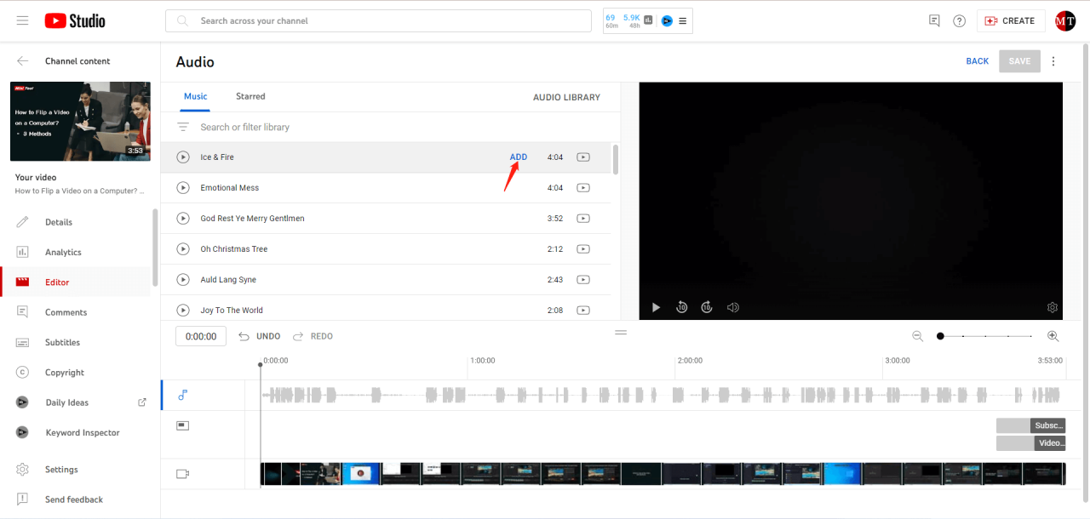Open the overflow menu beside Save
Image resolution: width=1090 pixels, height=519 pixels.
click(1053, 60)
